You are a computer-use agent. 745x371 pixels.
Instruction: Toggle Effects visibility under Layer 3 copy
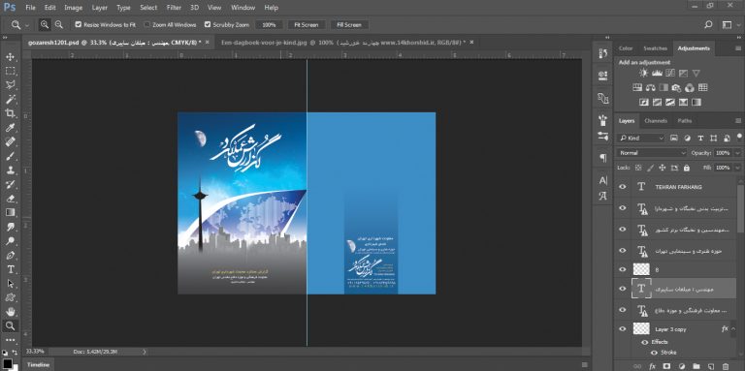(x=644, y=342)
